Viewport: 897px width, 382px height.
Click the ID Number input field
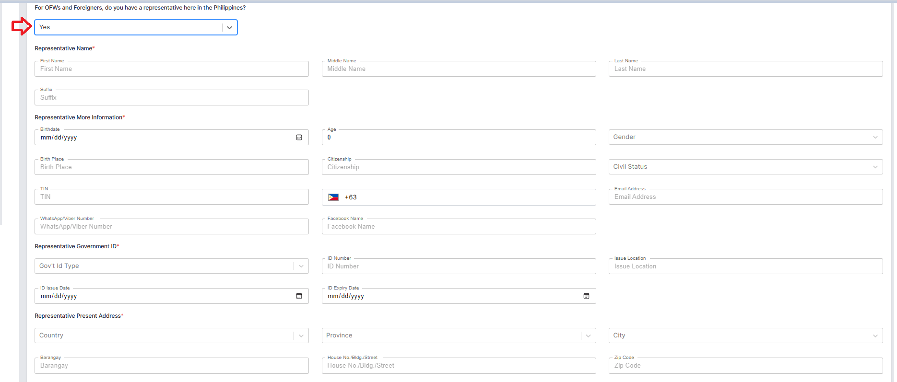point(459,266)
